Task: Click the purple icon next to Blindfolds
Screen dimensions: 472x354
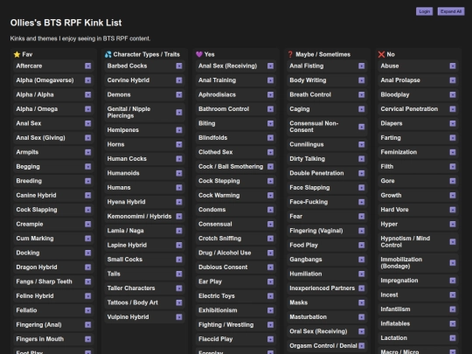Action: coord(270,138)
